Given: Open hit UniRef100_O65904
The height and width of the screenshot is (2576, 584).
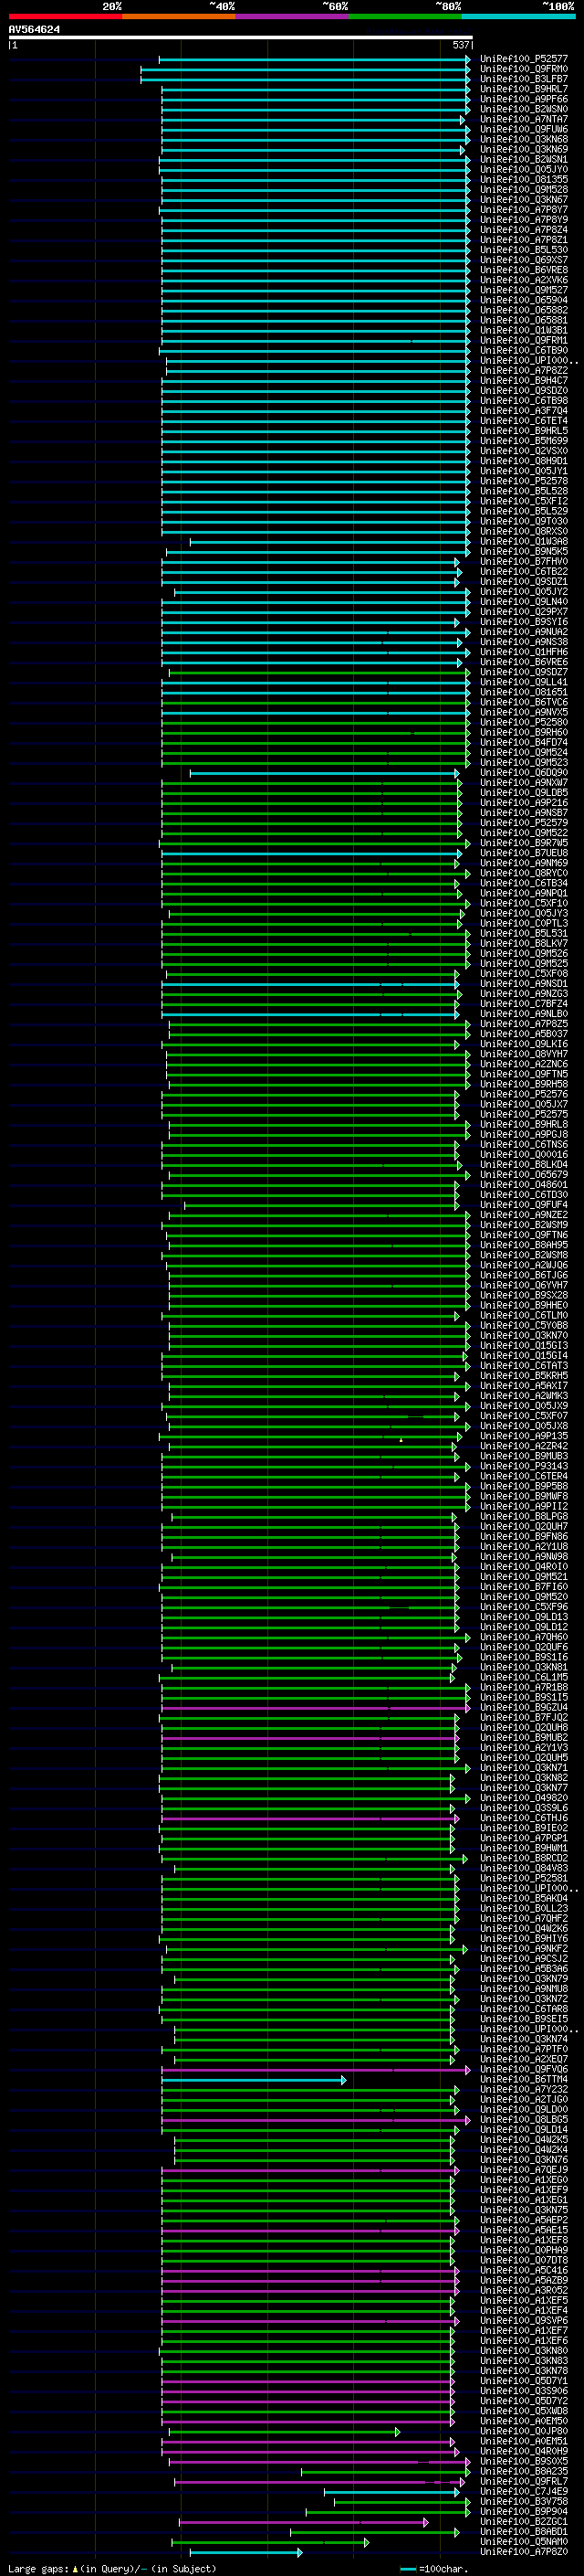Looking at the screenshot, I should click(x=523, y=300).
